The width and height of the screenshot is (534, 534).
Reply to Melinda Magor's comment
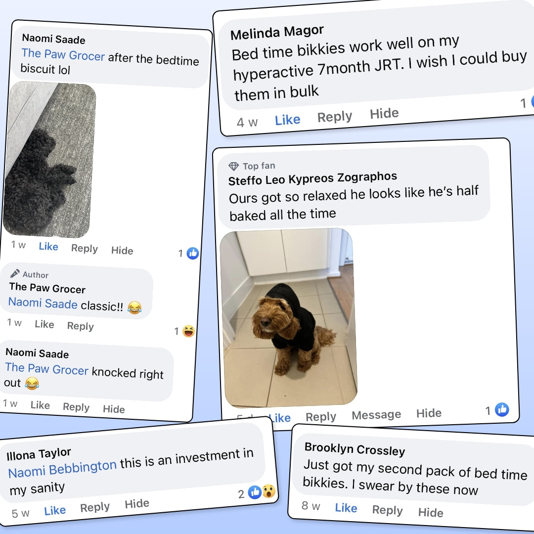[x=335, y=117]
